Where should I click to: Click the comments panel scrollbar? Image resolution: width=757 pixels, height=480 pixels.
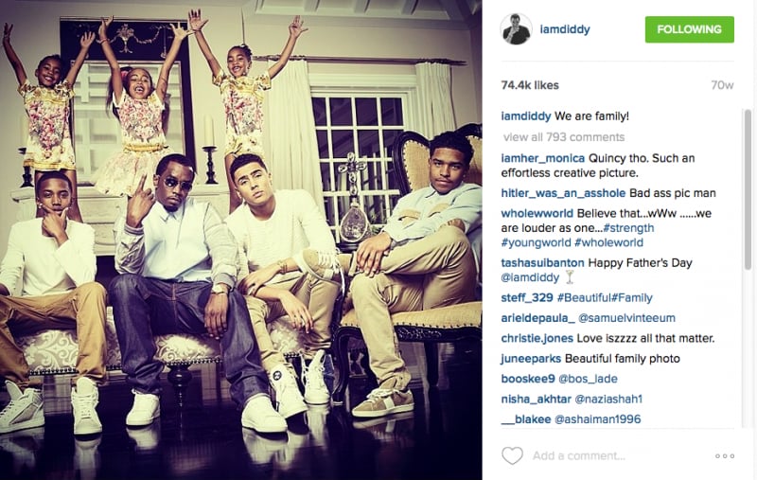pyautogui.click(x=748, y=188)
